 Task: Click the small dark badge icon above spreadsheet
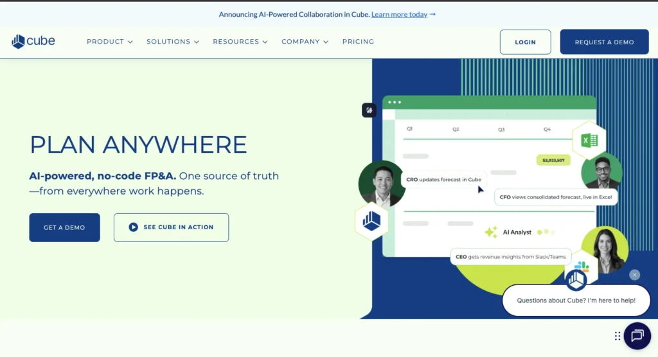[369, 110]
